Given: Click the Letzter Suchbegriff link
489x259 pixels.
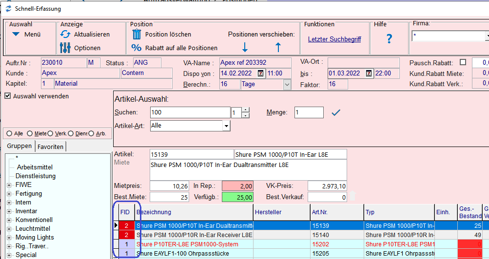Looking at the screenshot, I should (x=334, y=39).
